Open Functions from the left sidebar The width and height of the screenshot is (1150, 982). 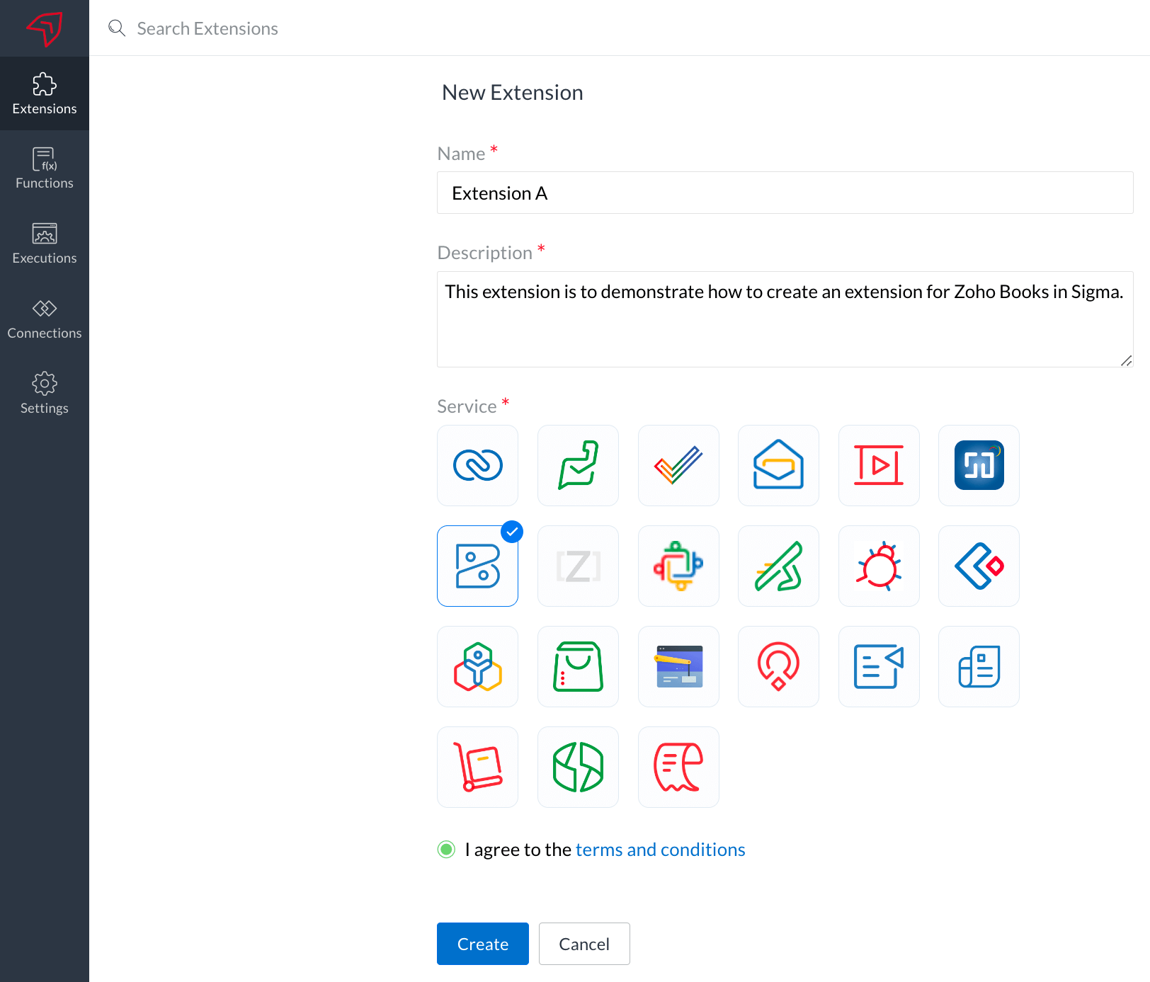[x=45, y=168]
